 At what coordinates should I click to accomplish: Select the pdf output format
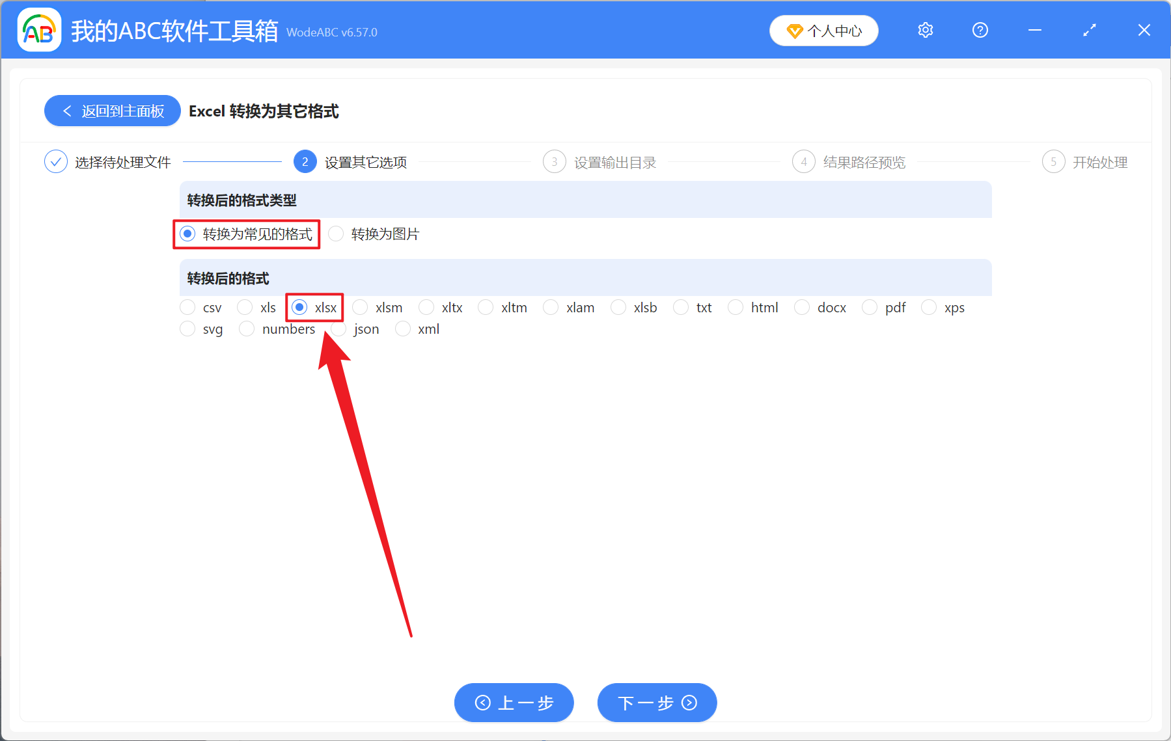(870, 307)
